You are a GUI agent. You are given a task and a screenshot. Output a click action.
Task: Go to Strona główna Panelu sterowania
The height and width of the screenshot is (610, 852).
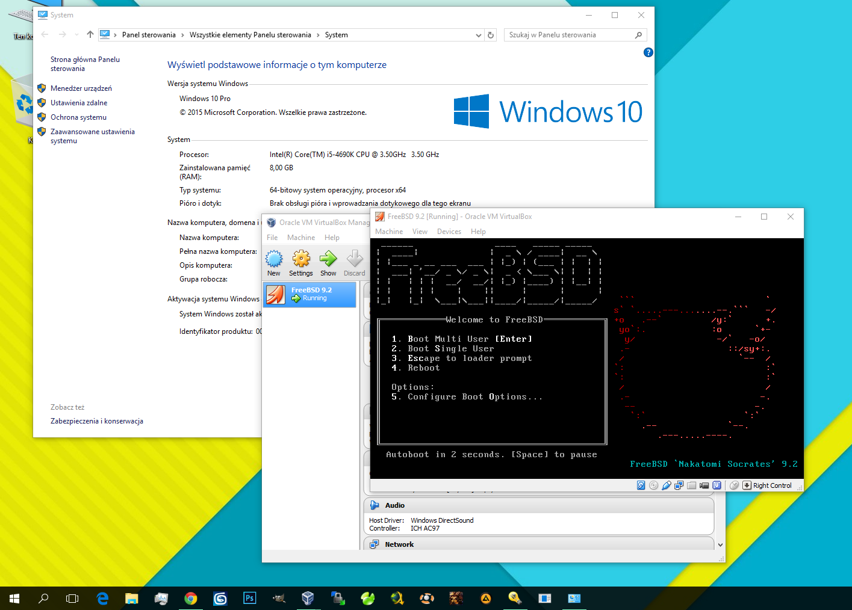(85, 64)
